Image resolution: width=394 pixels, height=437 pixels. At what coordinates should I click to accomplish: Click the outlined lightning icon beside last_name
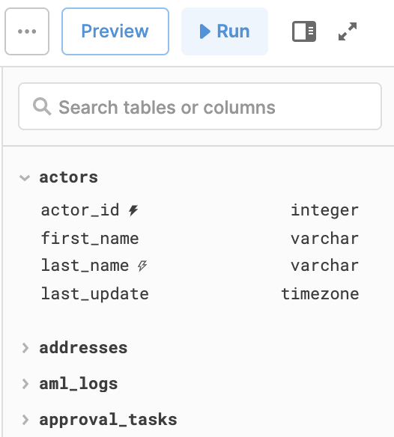142,266
